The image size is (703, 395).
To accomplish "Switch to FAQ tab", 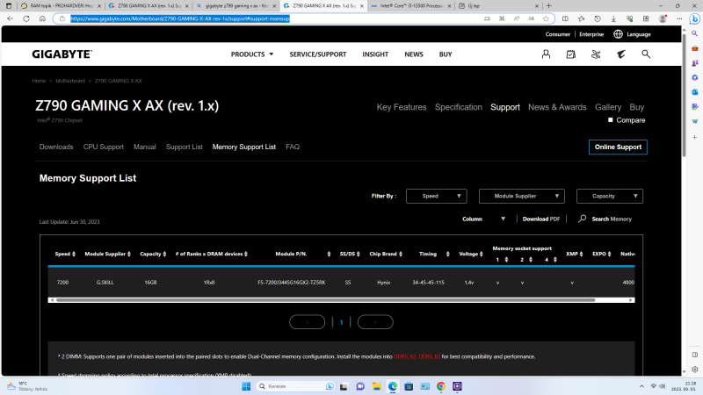I will point(293,147).
